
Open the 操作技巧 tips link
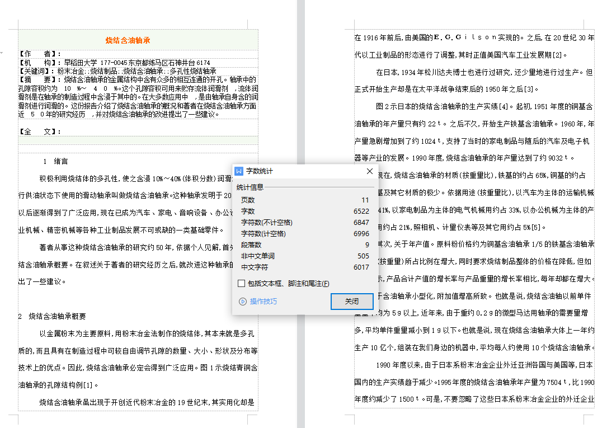tap(263, 302)
